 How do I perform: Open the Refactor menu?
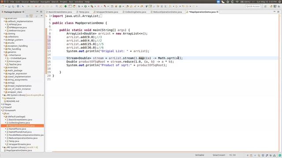(x=34, y=2)
